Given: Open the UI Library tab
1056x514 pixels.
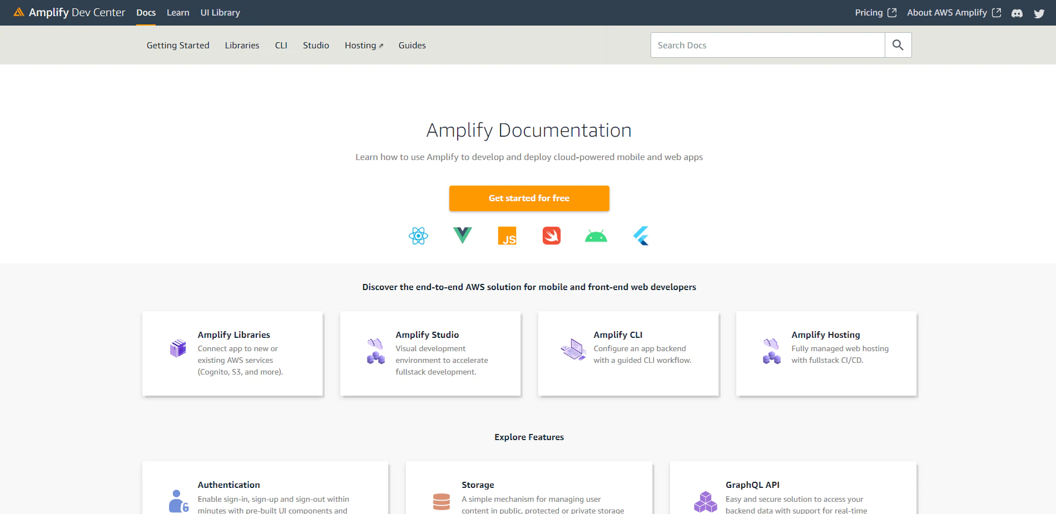Looking at the screenshot, I should 220,13.
